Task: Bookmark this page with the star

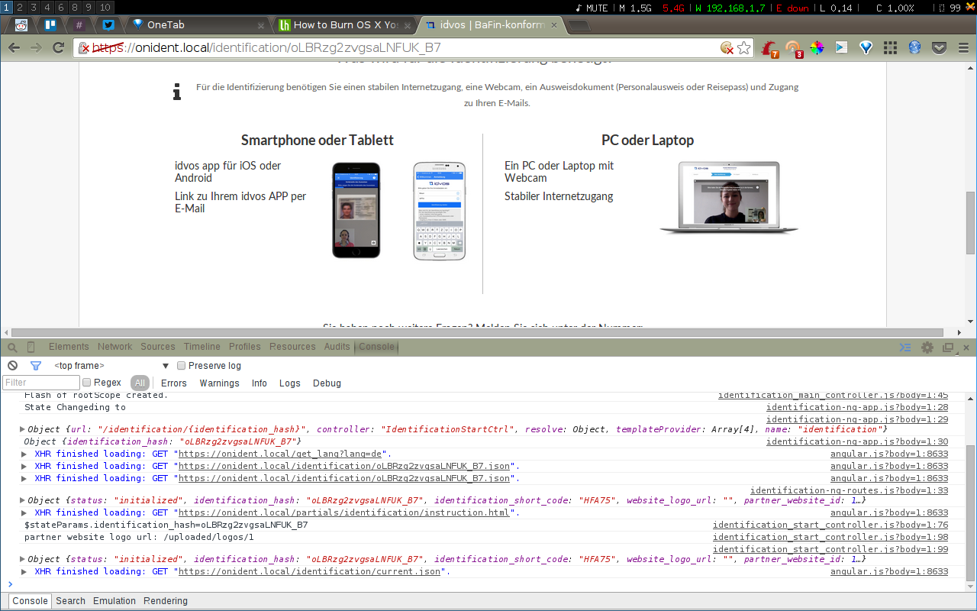Action: click(x=744, y=47)
